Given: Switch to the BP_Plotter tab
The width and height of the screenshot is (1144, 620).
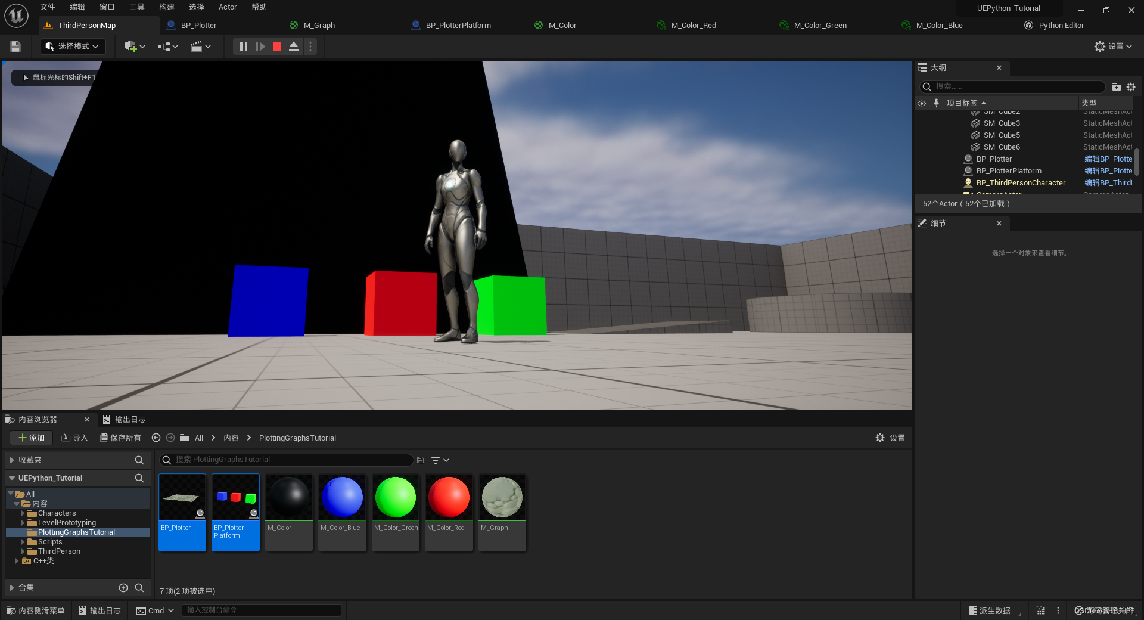Looking at the screenshot, I should tap(198, 26).
